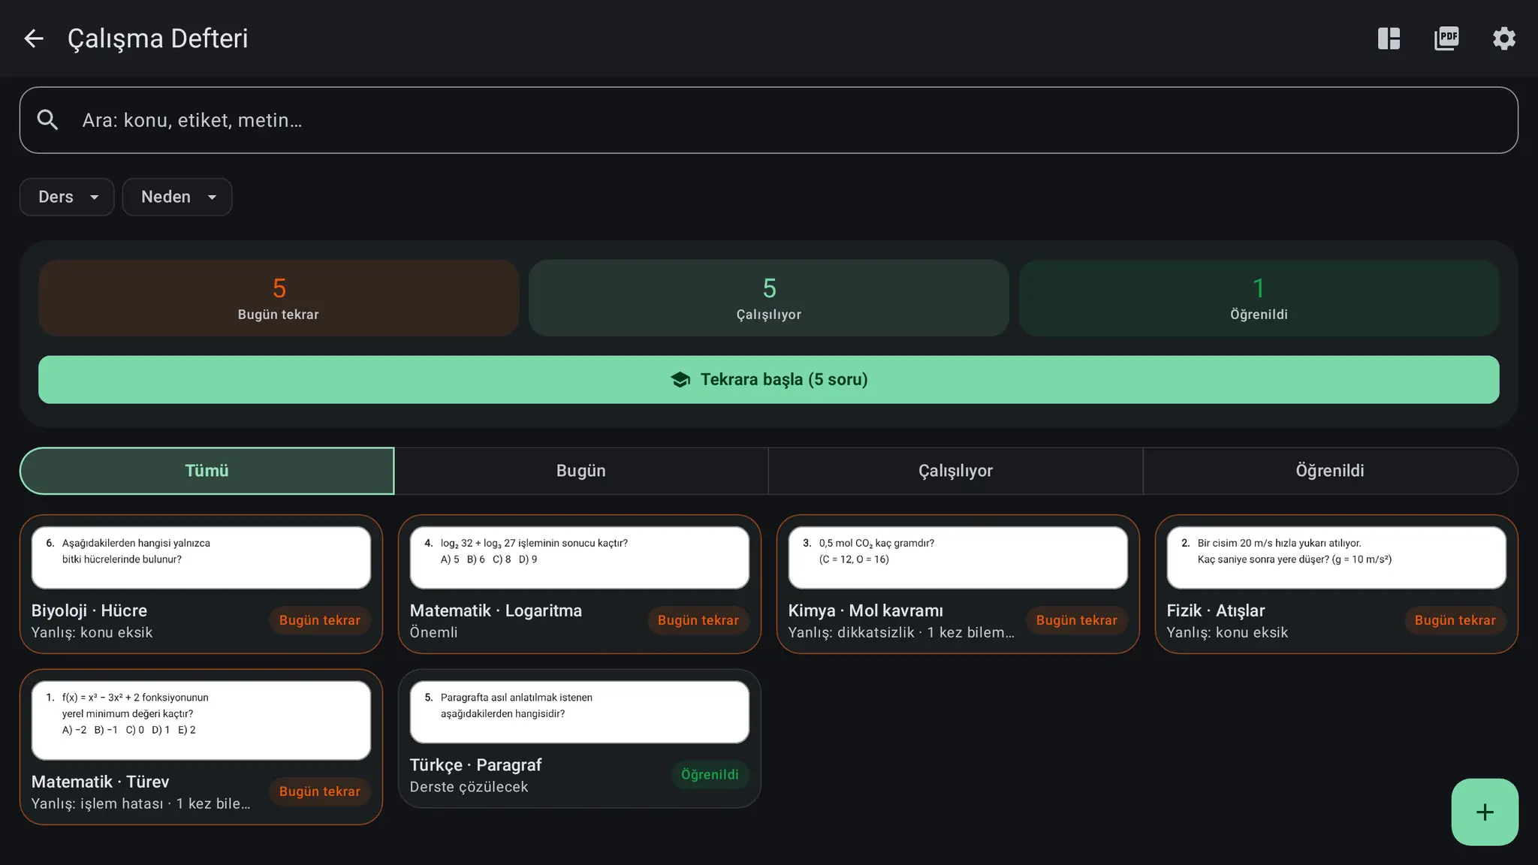Switch to the Tümü tab

(207, 471)
